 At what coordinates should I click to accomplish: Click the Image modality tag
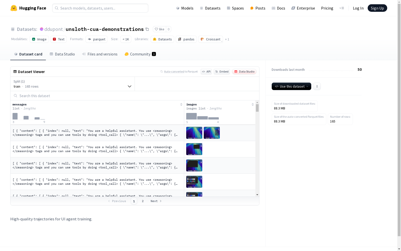39,39
